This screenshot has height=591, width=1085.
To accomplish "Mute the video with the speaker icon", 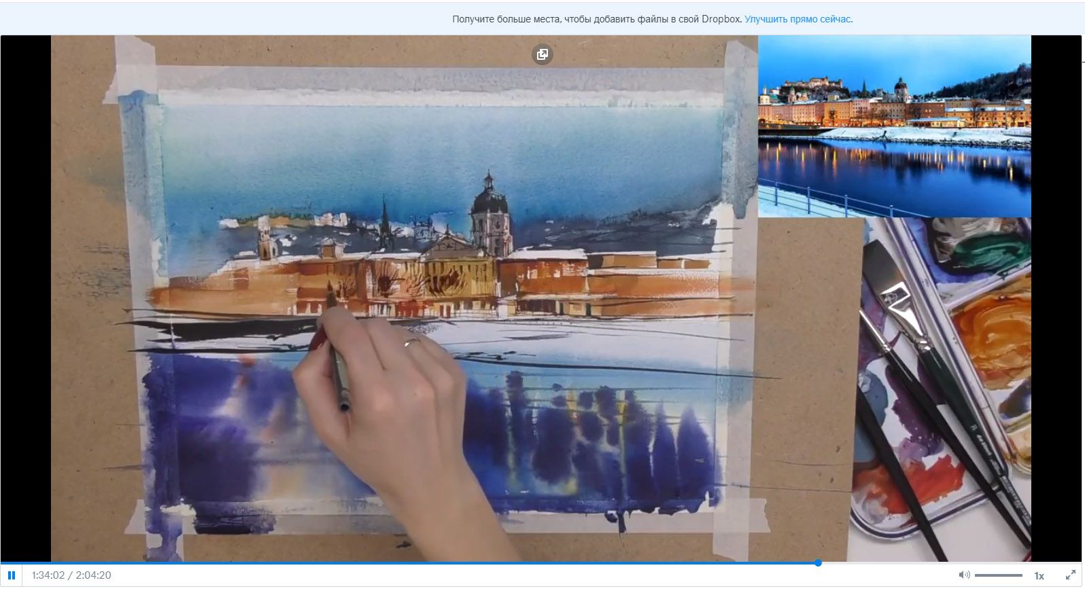I will (964, 575).
